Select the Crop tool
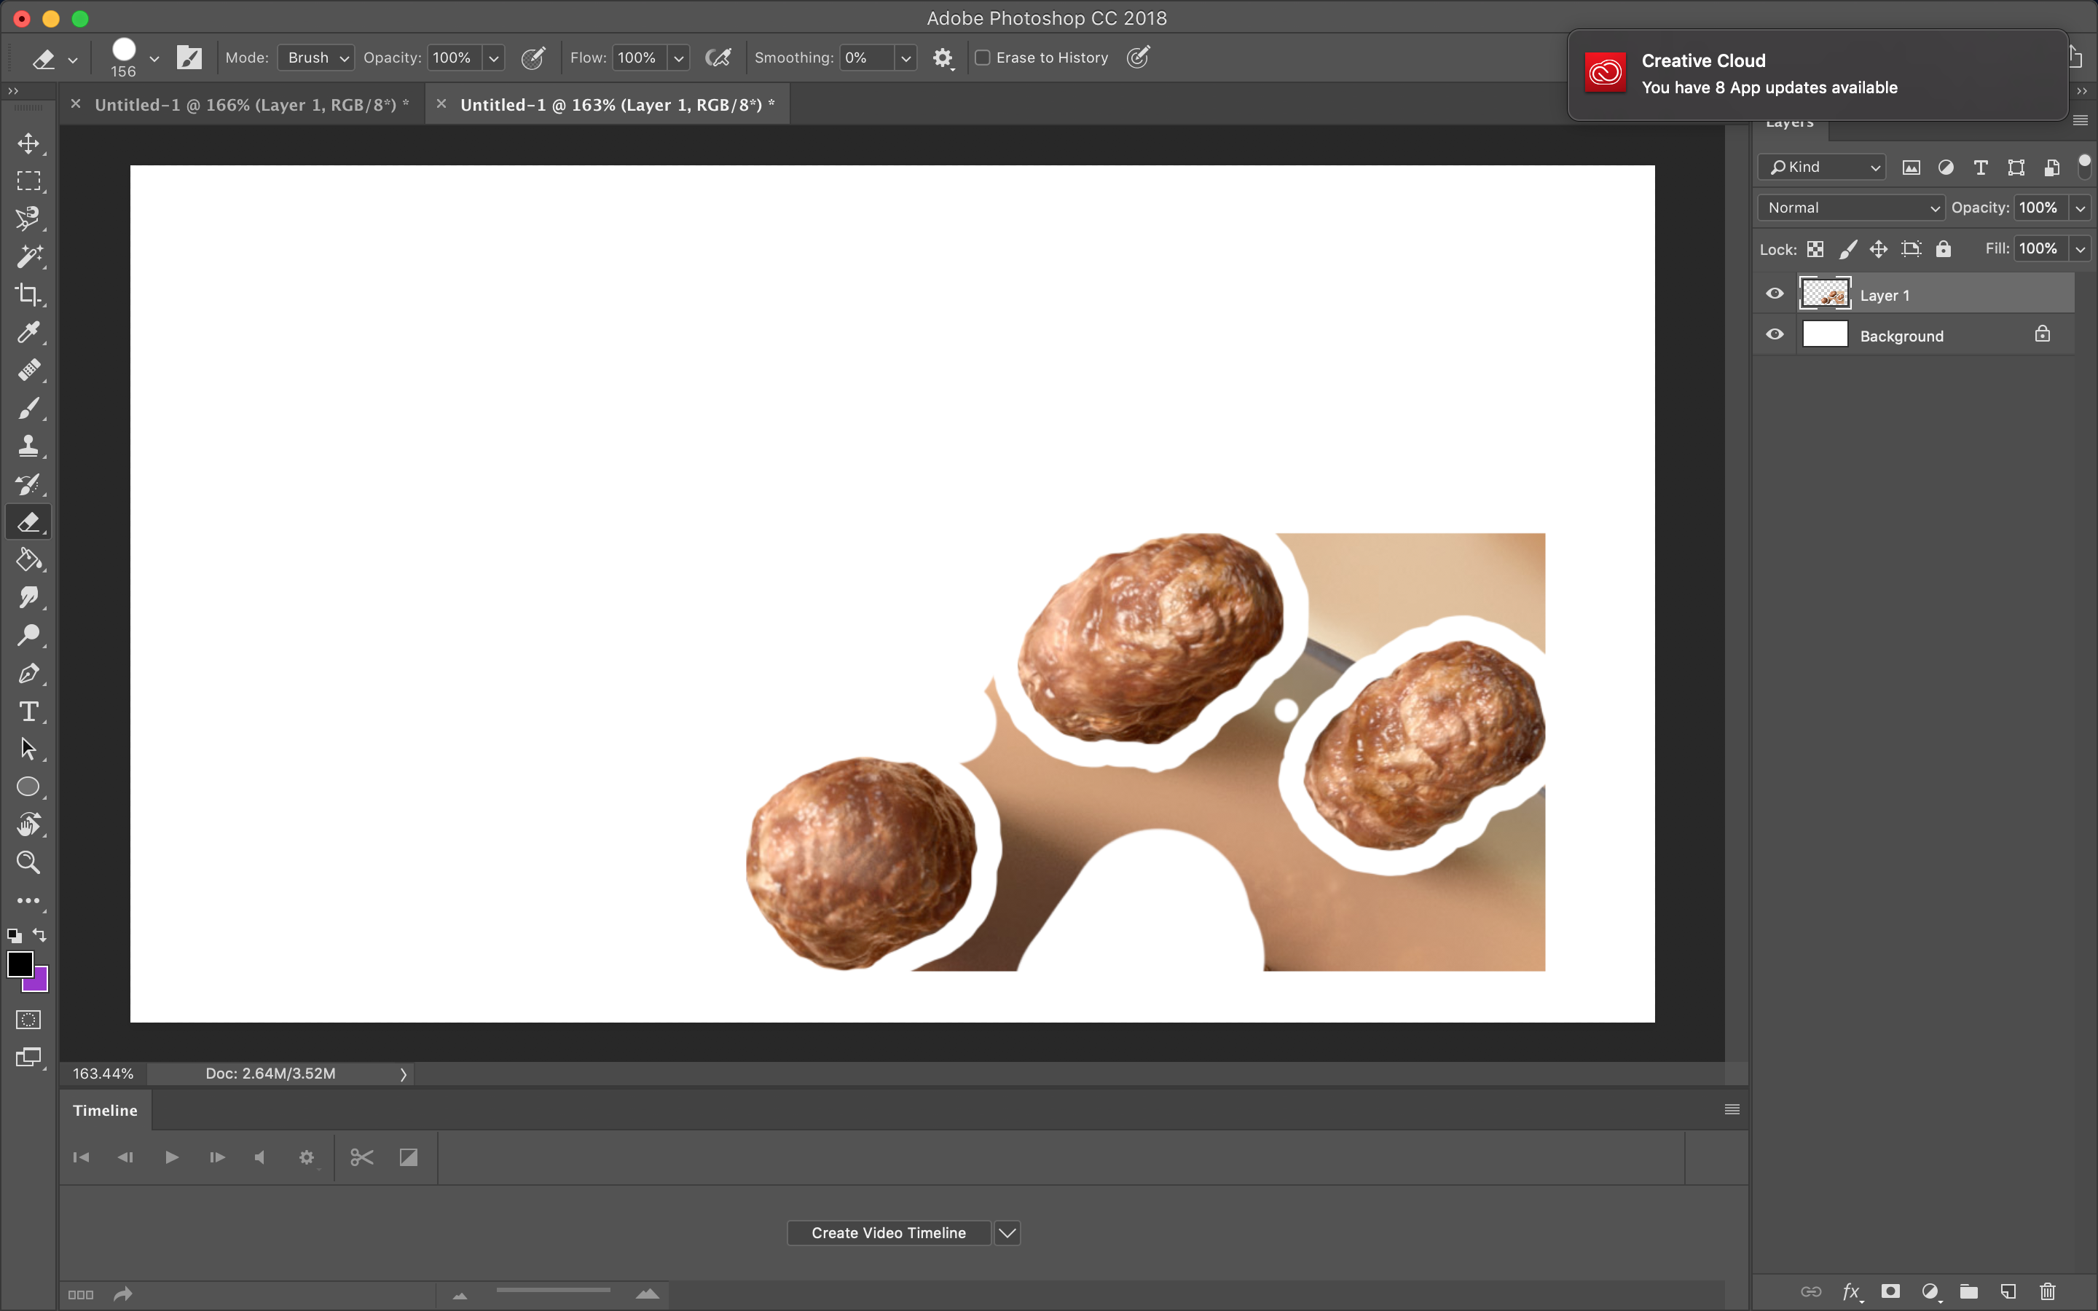 click(x=28, y=295)
